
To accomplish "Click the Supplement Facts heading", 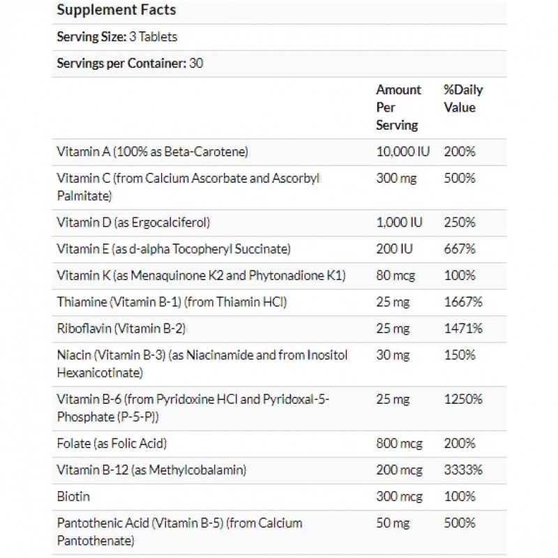I will (x=116, y=10).
